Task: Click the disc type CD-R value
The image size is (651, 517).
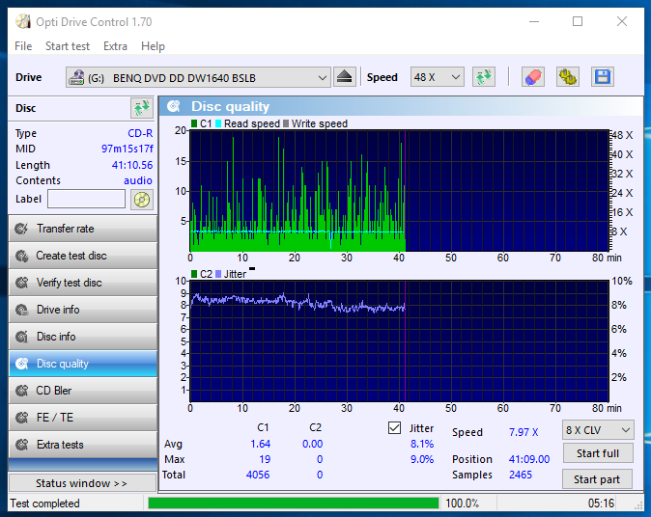Action: (140, 133)
